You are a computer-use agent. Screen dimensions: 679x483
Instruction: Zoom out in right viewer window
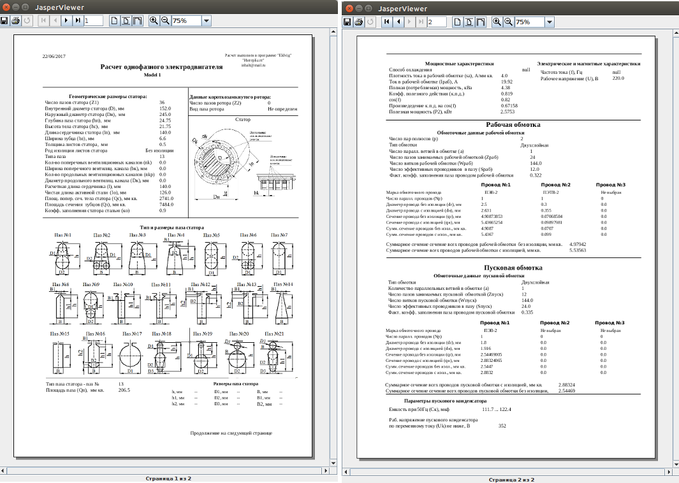point(508,22)
